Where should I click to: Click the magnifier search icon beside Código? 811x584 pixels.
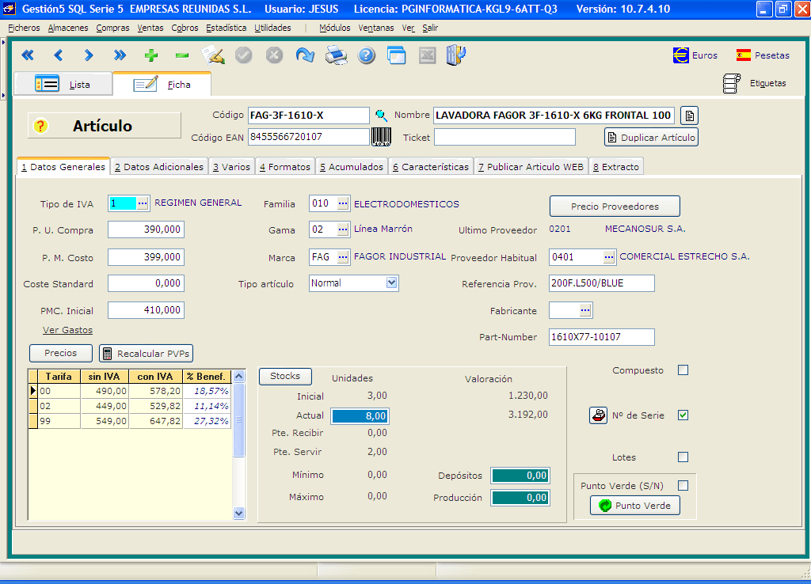tap(382, 116)
